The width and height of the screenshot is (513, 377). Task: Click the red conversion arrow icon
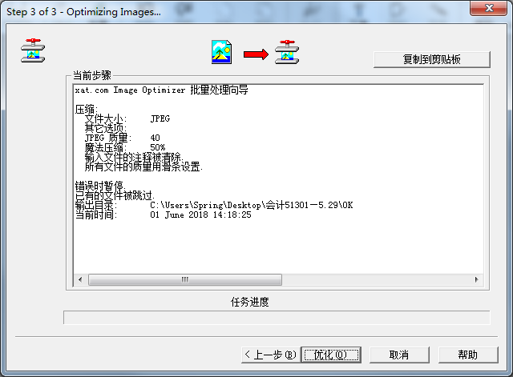[256, 54]
